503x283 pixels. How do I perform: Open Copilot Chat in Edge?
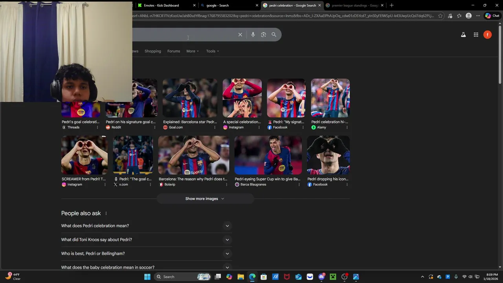click(492, 16)
